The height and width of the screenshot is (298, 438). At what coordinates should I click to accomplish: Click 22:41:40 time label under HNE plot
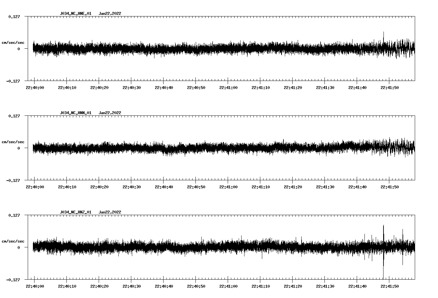point(357,88)
